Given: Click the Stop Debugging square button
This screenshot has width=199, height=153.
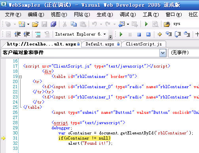Looking at the screenshot, I should pos(139,34).
